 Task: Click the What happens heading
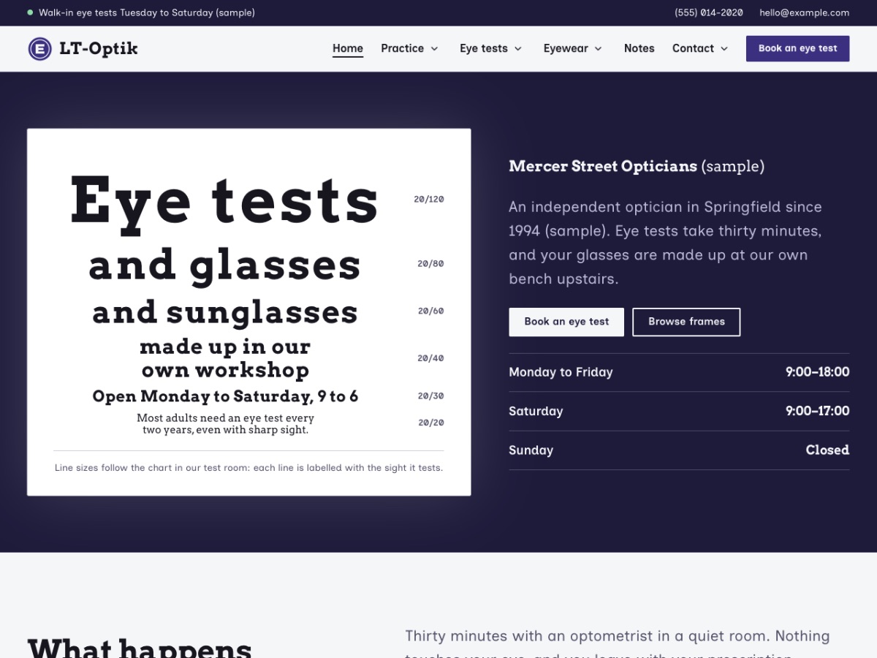pos(140,648)
